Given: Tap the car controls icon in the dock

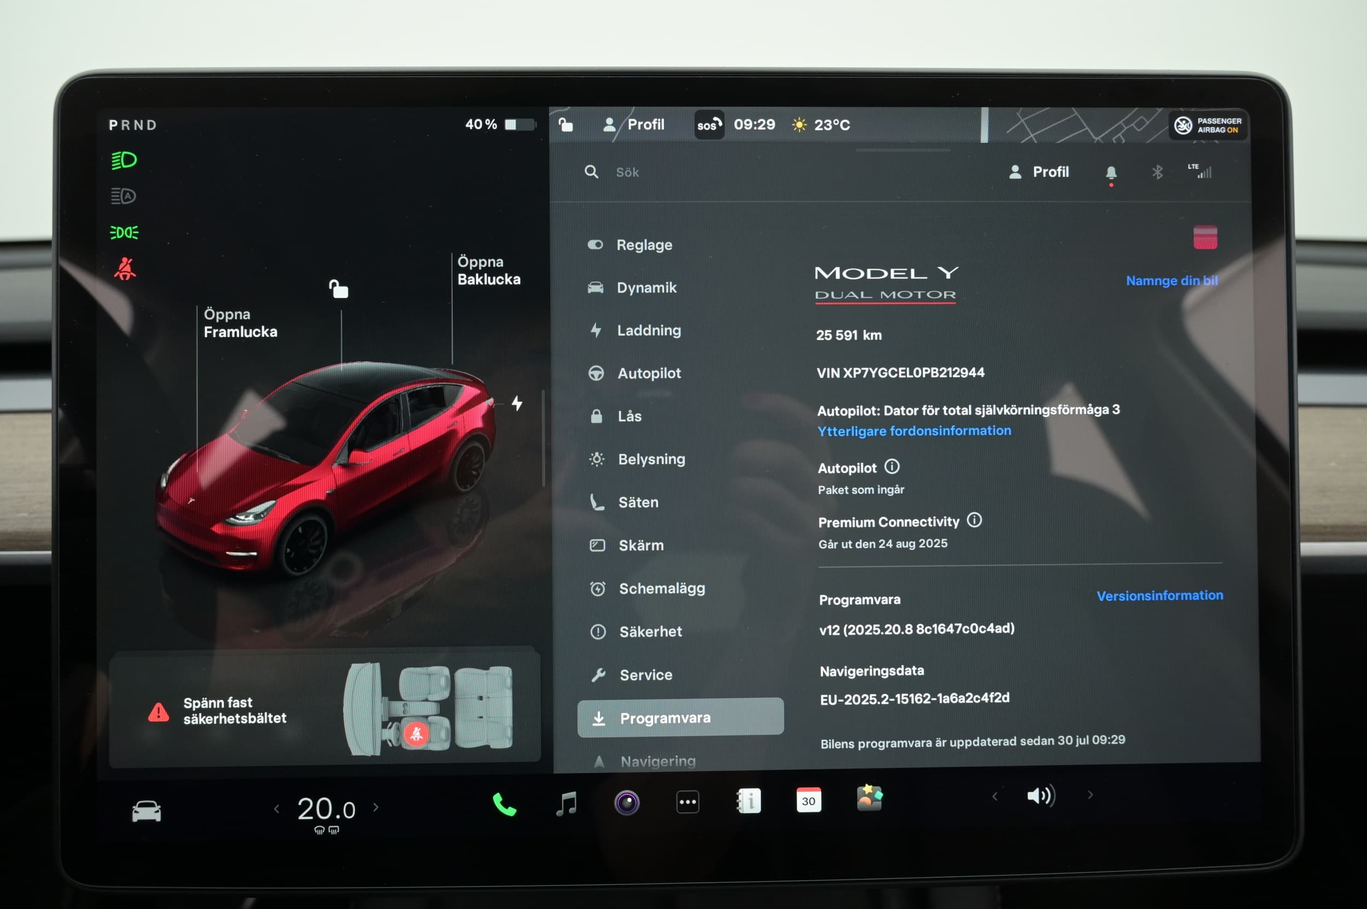Looking at the screenshot, I should (x=146, y=811).
